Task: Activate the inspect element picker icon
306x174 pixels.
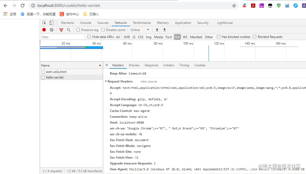Action: [x=44, y=23]
